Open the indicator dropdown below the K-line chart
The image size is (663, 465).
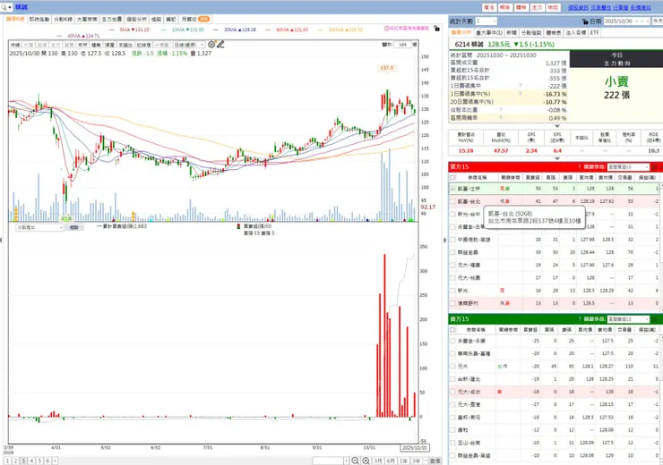pos(39,227)
